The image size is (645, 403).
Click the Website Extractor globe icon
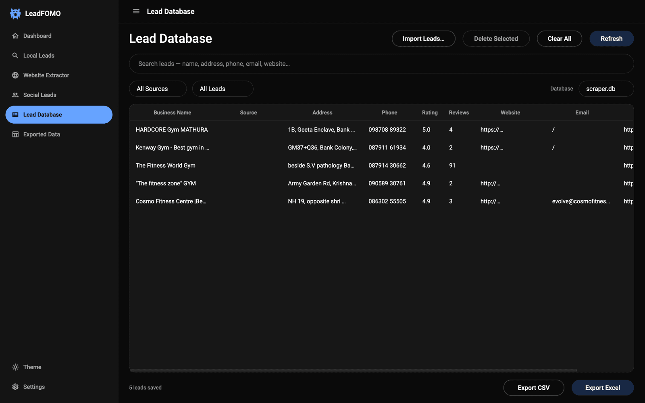point(15,75)
